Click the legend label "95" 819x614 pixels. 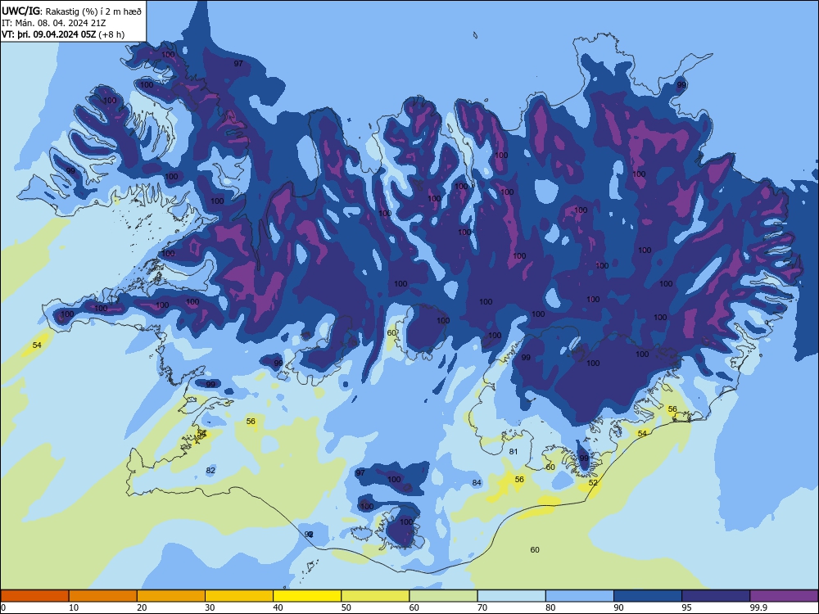coord(687,607)
